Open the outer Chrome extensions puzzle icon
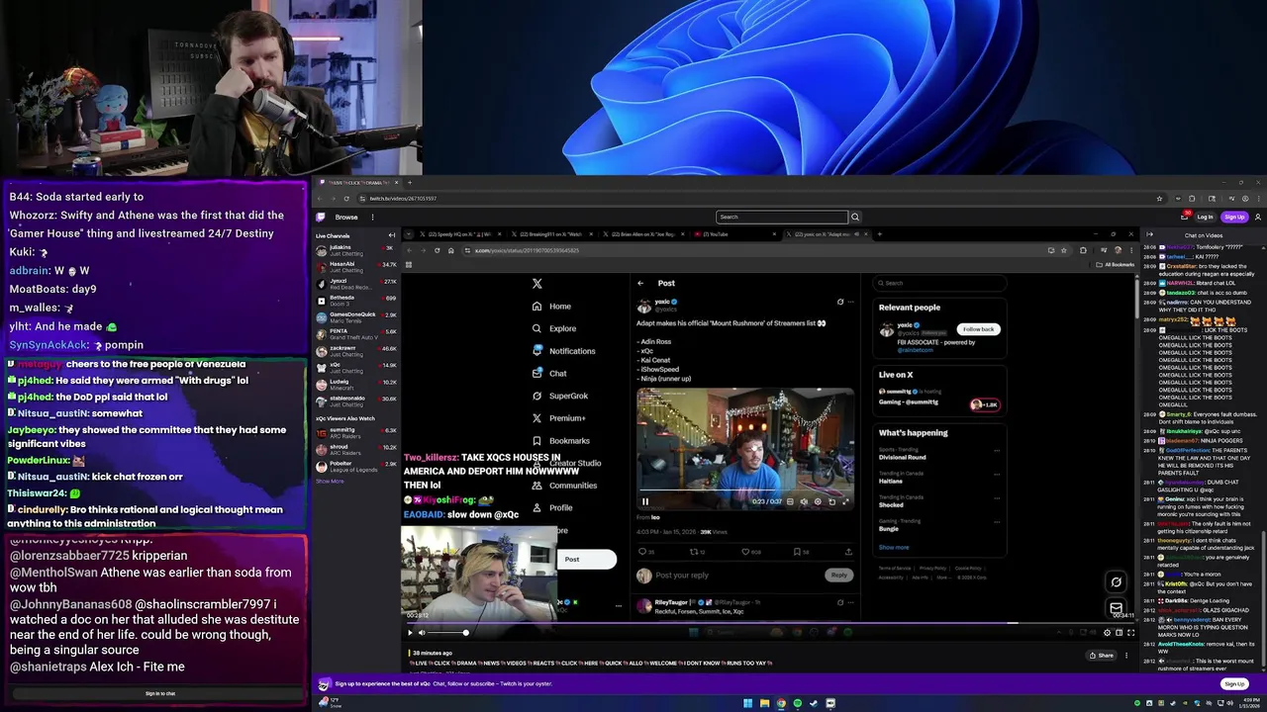 click(x=1194, y=198)
